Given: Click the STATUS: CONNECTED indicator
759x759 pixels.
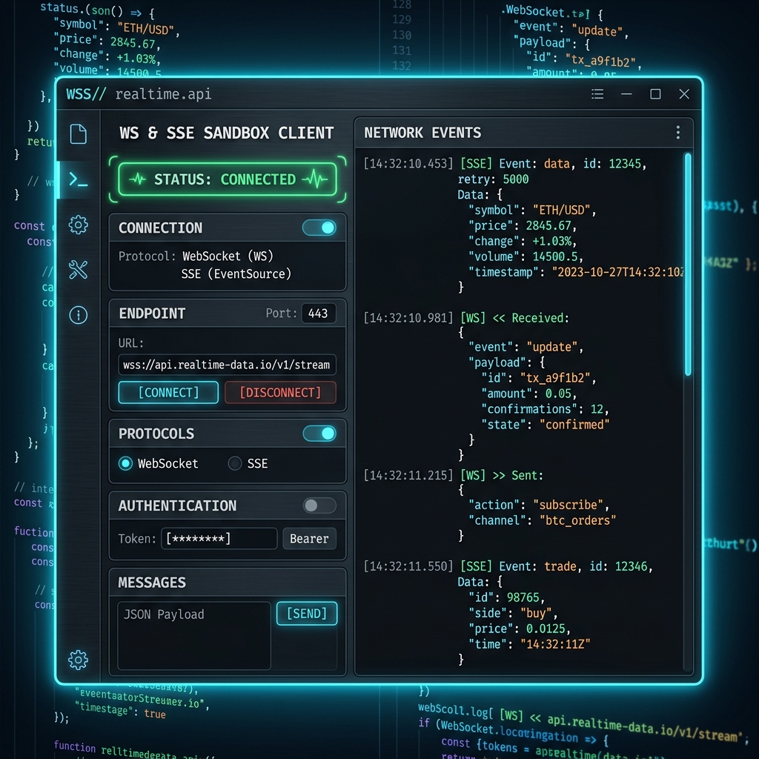Looking at the screenshot, I should 228,179.
